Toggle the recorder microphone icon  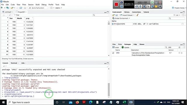140,6
